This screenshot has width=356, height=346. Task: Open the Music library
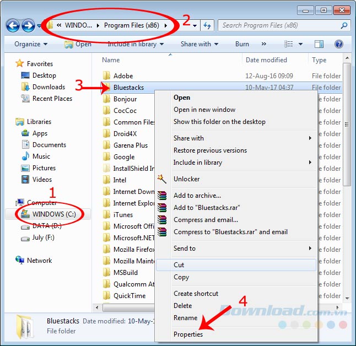click(x=41, y=156)
